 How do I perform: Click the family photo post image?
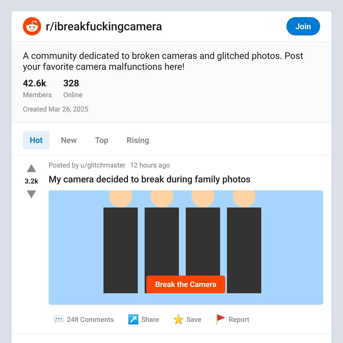tap(186, 248)
